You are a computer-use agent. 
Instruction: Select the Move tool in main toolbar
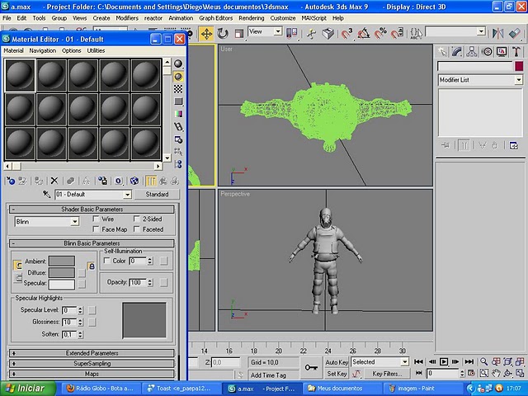tap(206, 34)
